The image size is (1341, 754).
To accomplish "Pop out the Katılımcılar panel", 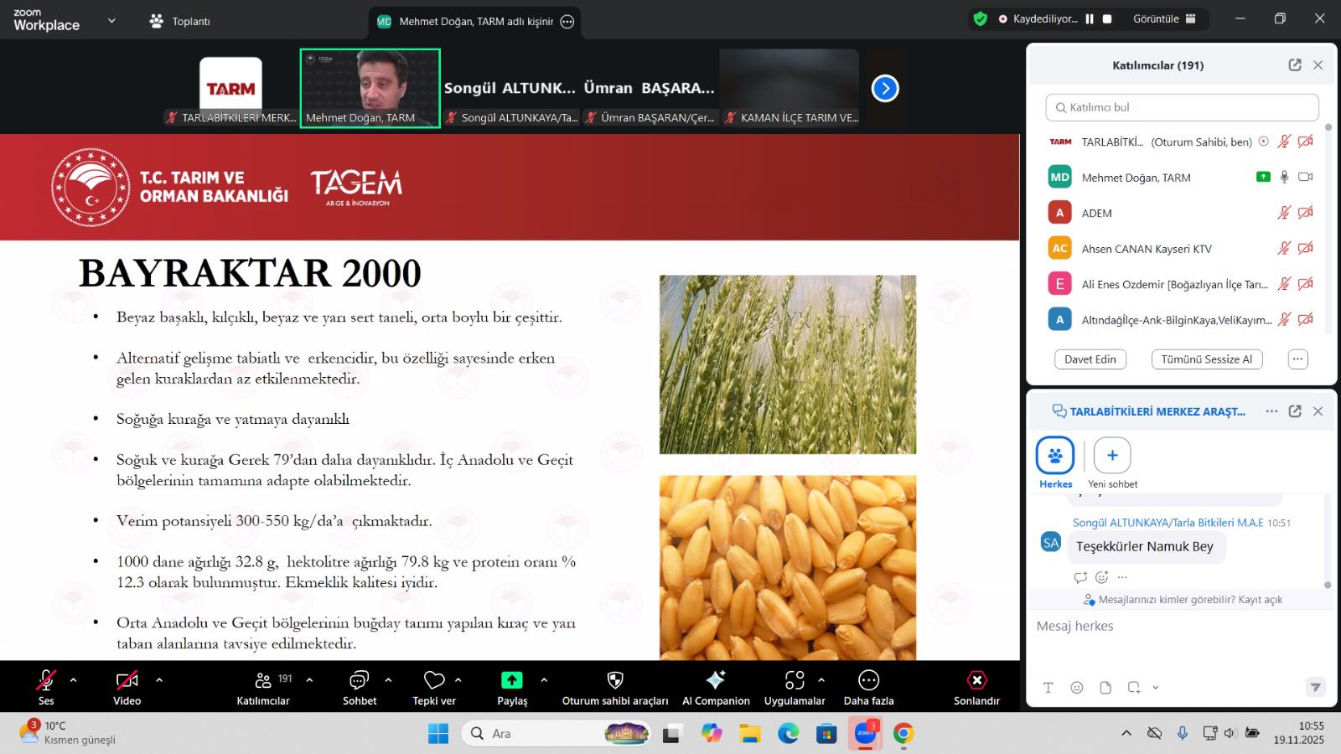I will [1295, 65].
